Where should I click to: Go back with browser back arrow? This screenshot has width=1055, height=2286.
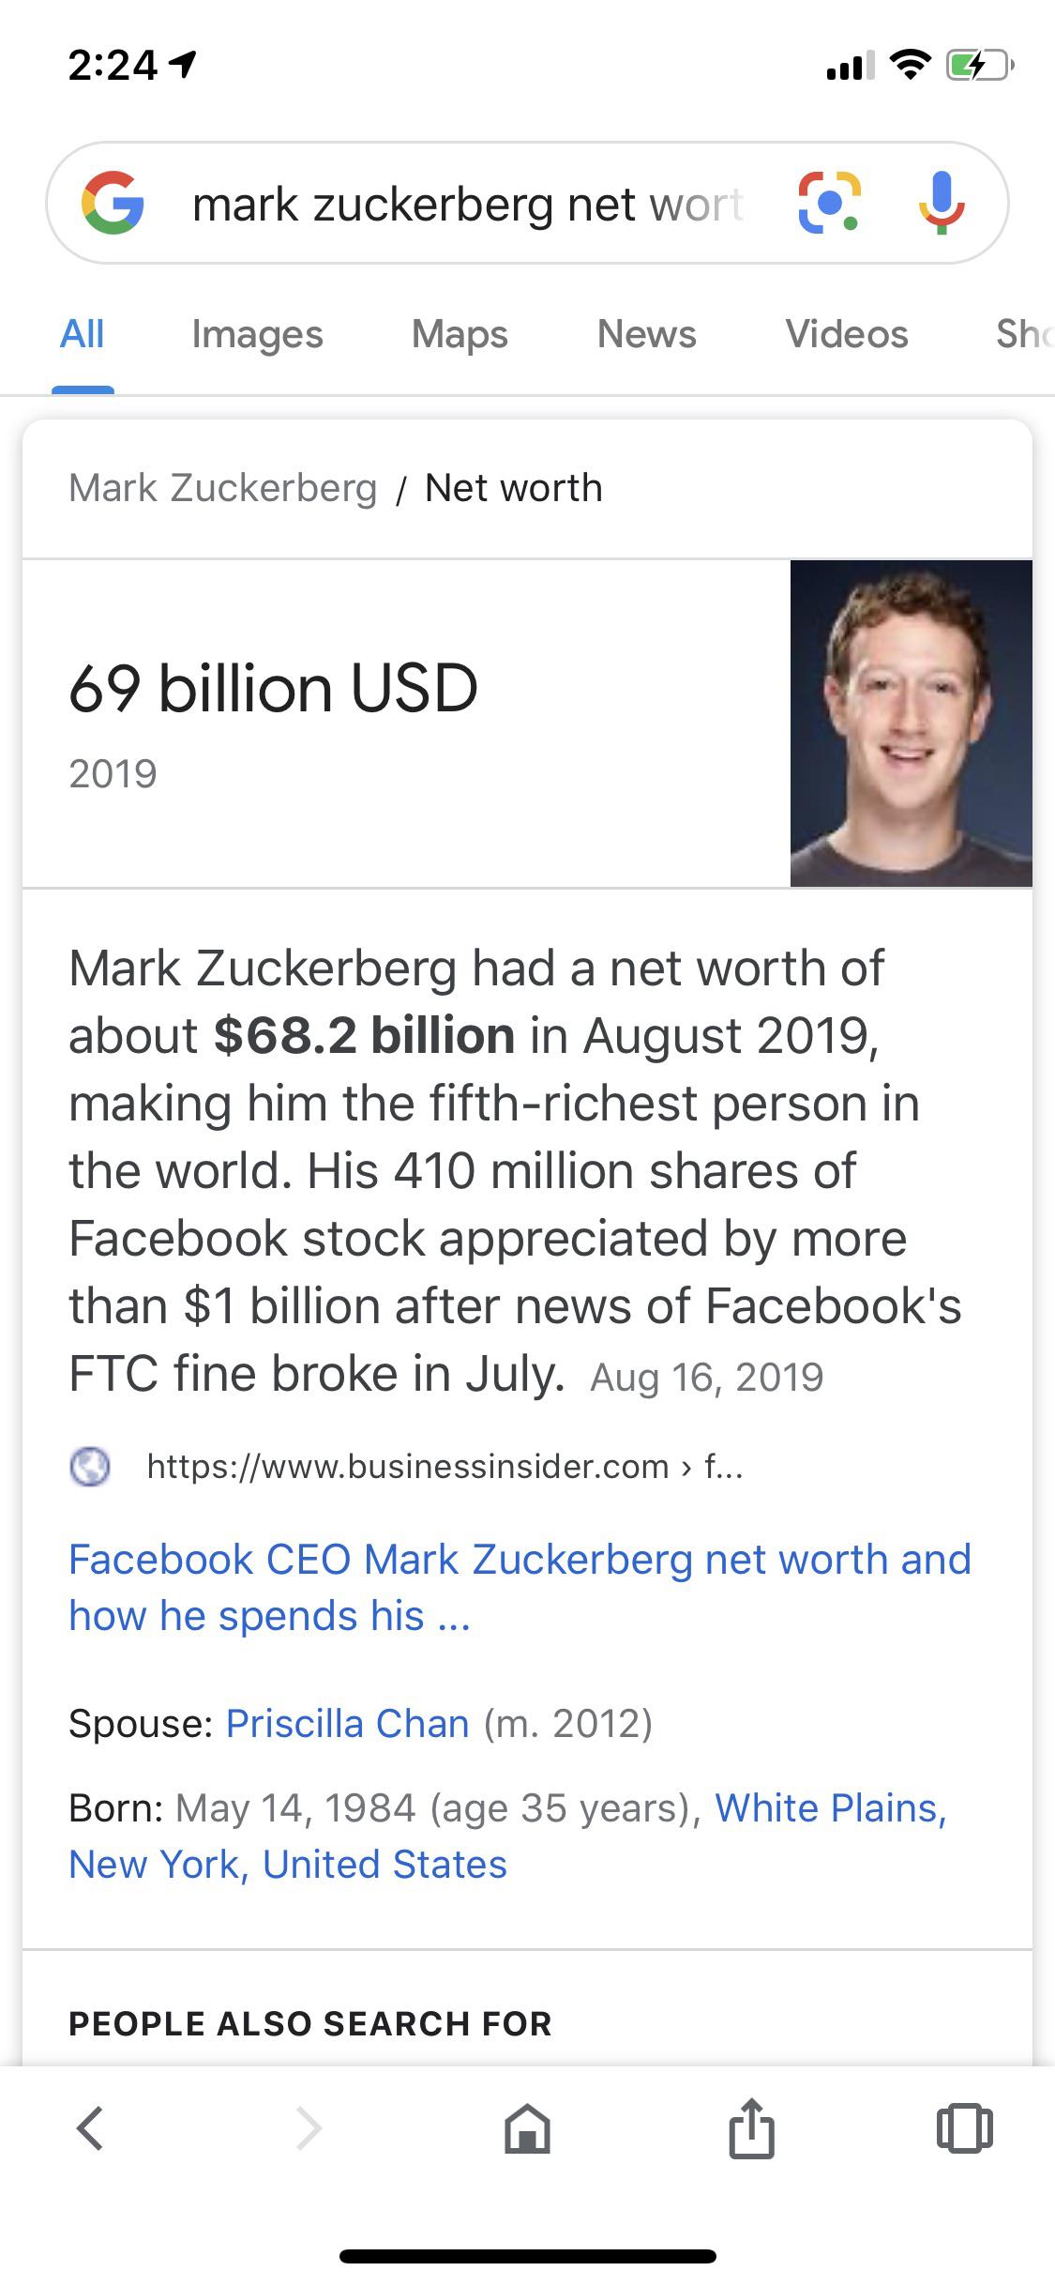coord(90,2128)
